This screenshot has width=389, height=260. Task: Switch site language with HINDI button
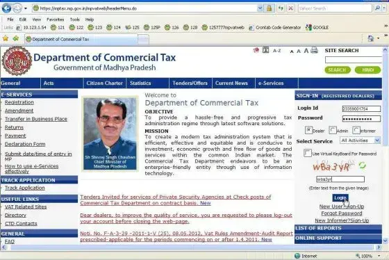click(367, 70)
